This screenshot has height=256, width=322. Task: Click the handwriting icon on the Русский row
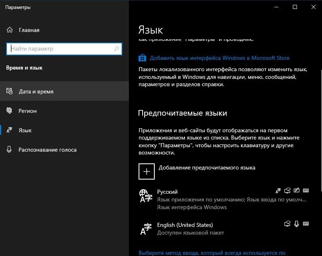click(x=297, y=190)
